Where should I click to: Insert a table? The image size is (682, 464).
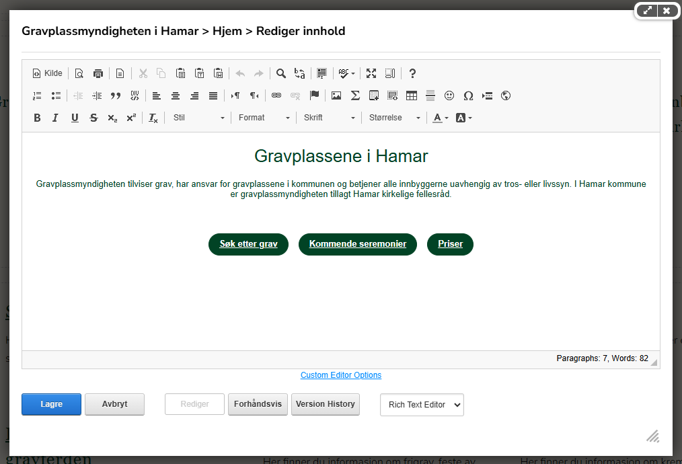pyautogui.click(x=412, y=95)
